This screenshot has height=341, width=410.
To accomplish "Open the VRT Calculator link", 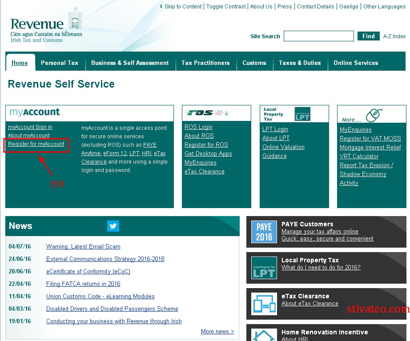I will point(359,156).
